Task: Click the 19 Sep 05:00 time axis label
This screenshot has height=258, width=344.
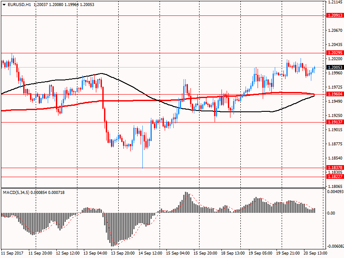Action: click(x=261, y=253)
